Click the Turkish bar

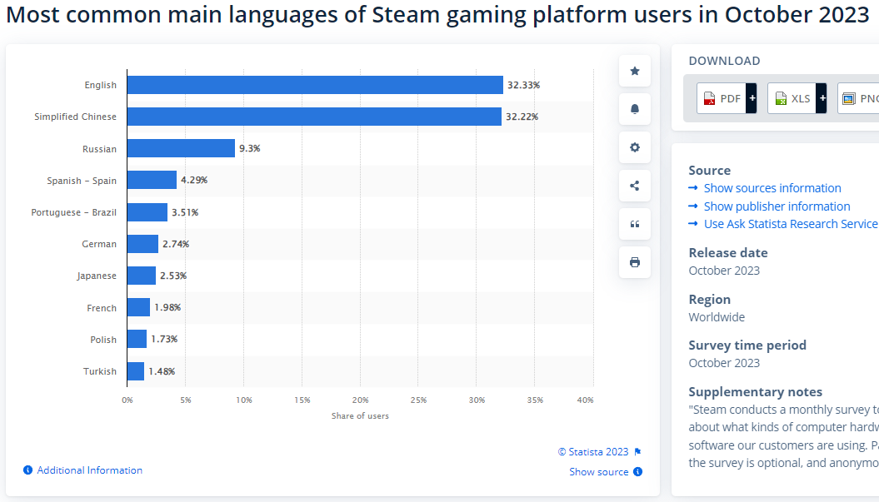pos(136,371)
